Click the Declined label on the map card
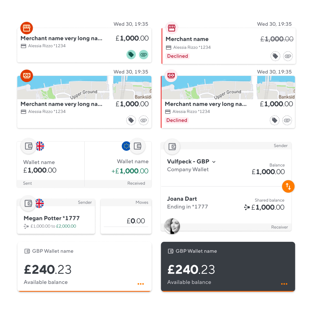Viewport: 312px width, 312px height. click(177, 120)
